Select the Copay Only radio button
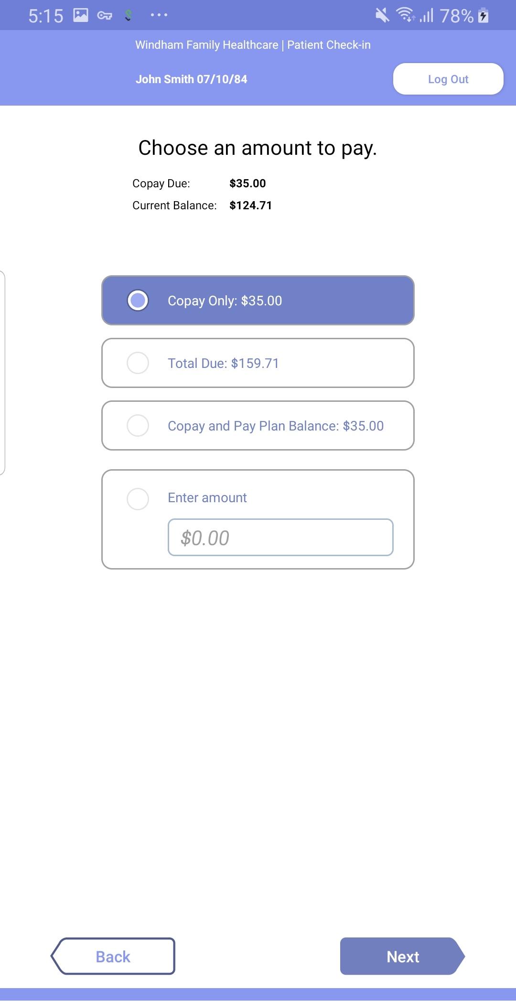Screen dimensions: 516x1001 point(138,301)
